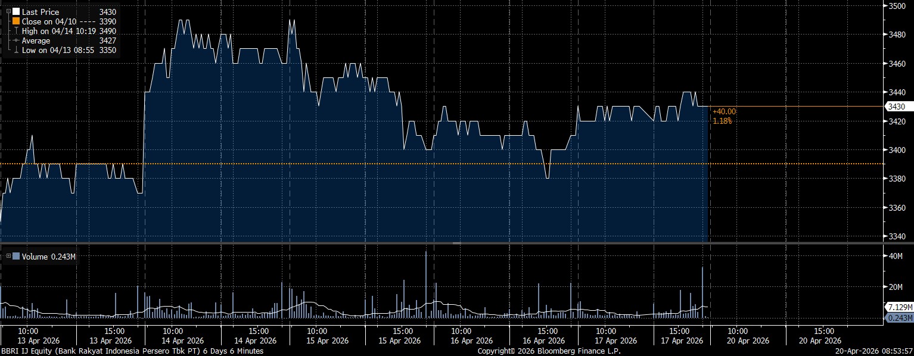This screenshot has width=914, height=356.
Task: Select the Average line icon in legend
Action: tap(15, 40)
